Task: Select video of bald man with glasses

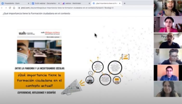Action: (x=168, y=41)
